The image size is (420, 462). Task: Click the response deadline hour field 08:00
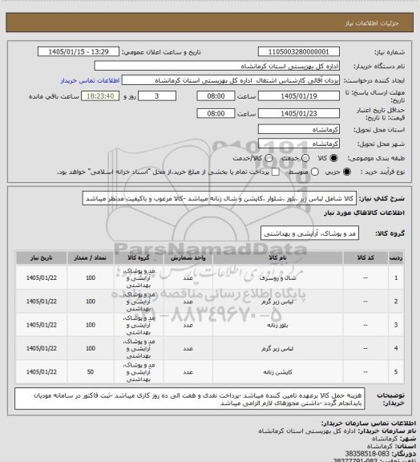(x=216, y=96)
